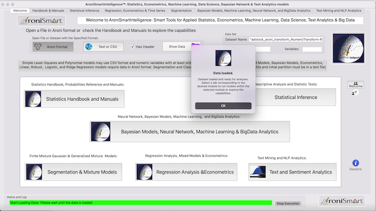Click 'Finite Mixture Gaussian & Generalized Mixture Models' label

(x=73, y=156)
